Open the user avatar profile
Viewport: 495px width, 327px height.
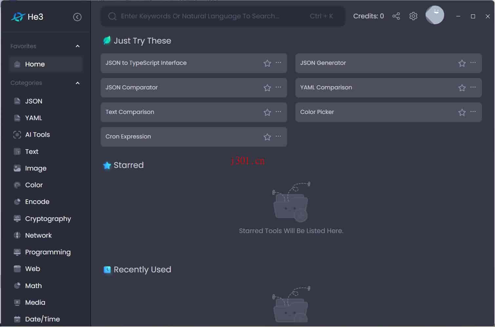435,15
